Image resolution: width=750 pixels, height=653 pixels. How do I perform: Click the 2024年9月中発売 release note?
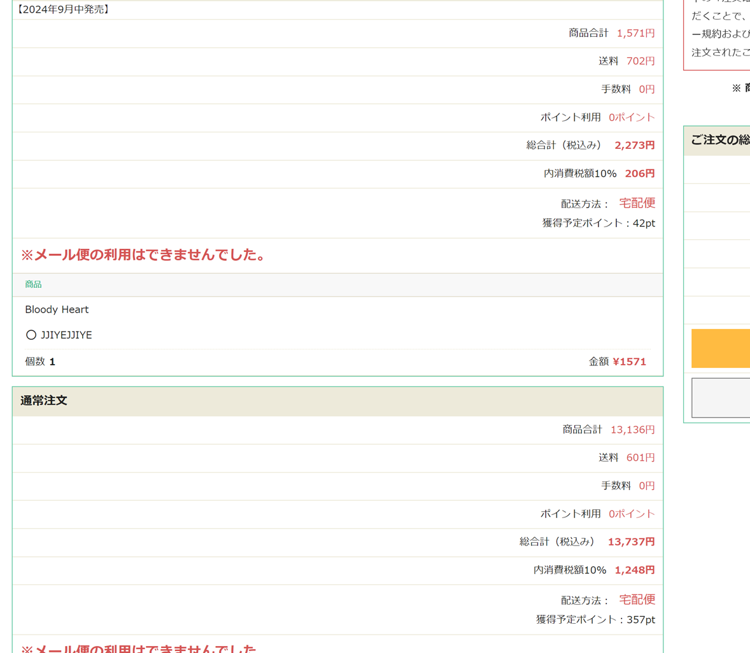click(62, 10)
